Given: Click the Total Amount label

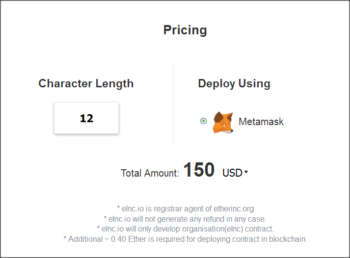Looking at the screenshot, I should (x=150, y=173).
